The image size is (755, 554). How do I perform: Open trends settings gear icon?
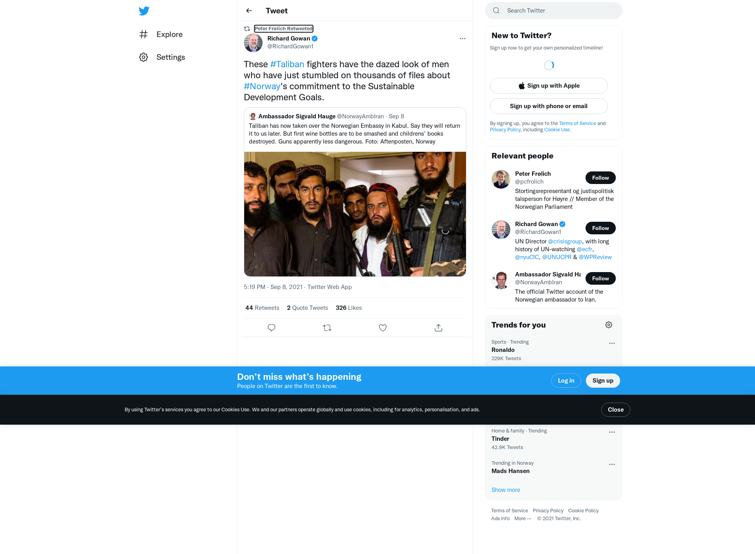point(609,325)
